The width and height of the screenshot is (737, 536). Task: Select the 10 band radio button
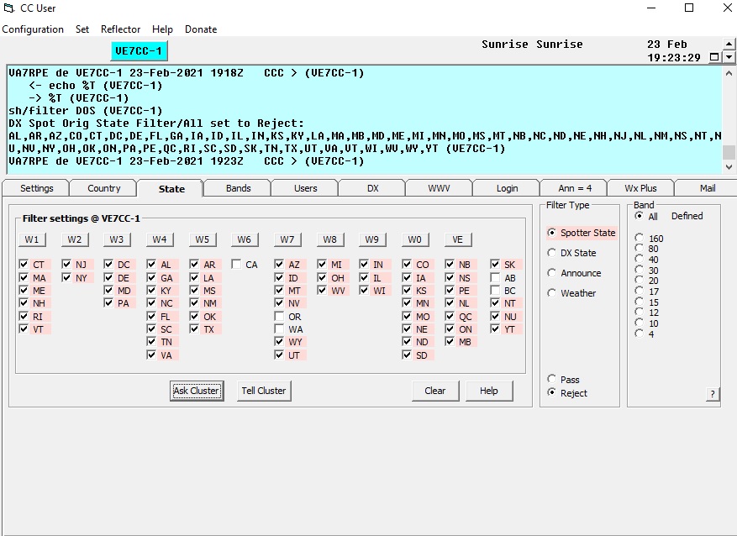tap(639, 323)
